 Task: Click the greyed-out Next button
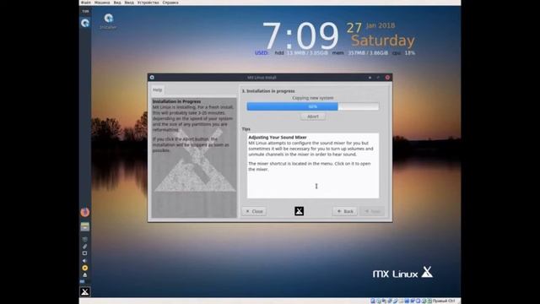pyautogui.click(x=372, y=211)
